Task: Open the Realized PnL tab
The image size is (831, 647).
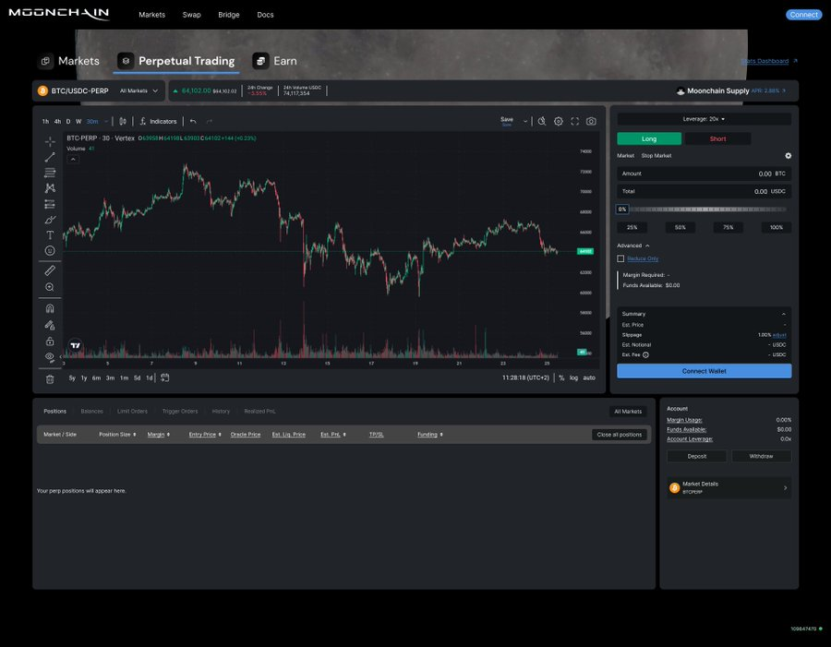Action: click(259, 412)
